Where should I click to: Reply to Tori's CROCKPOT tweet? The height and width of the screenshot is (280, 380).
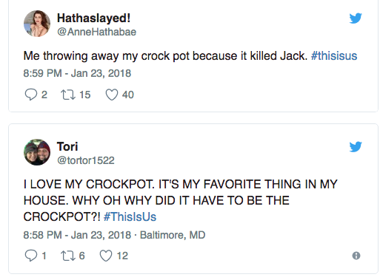[x=31, y=256]
